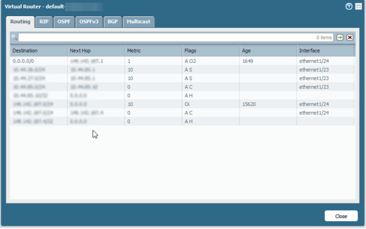Sort by the Next Hop column header

click(95, 51)
